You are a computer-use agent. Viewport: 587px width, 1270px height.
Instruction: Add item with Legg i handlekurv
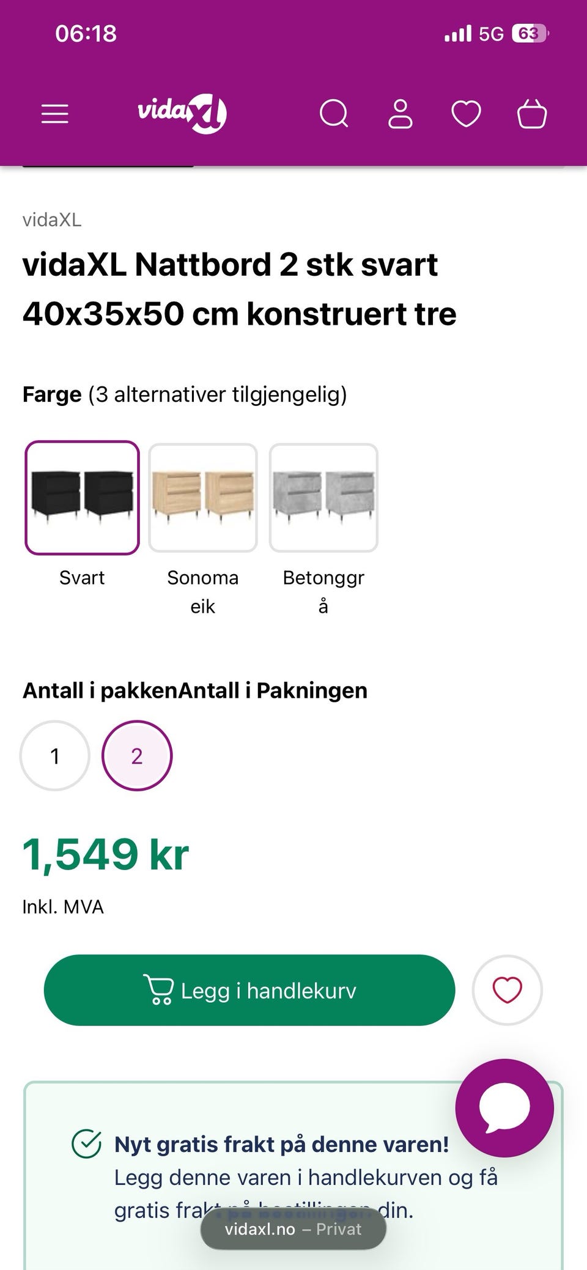[x=249, y=990]
